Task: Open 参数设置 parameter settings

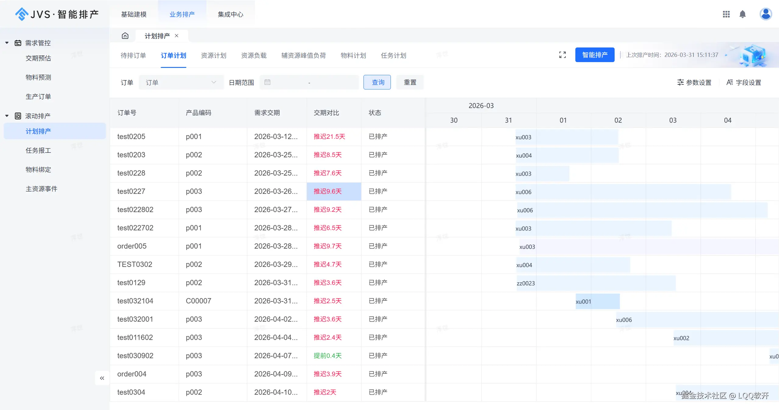Action: coord(694,82)
